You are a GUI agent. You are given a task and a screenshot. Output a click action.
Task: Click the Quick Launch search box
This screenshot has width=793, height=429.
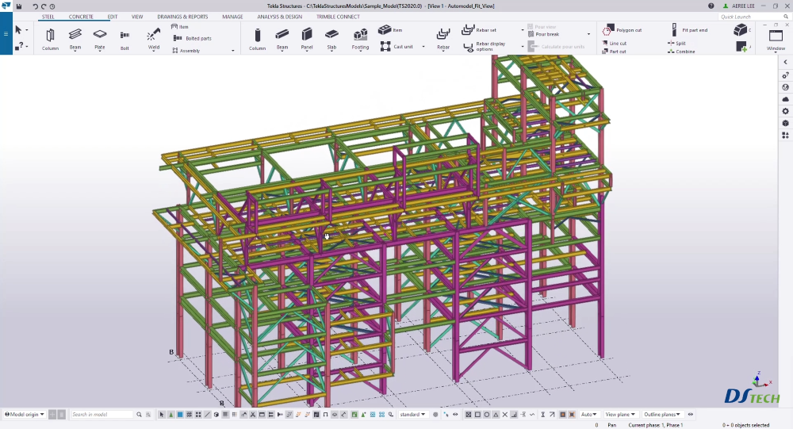point(753,17)
